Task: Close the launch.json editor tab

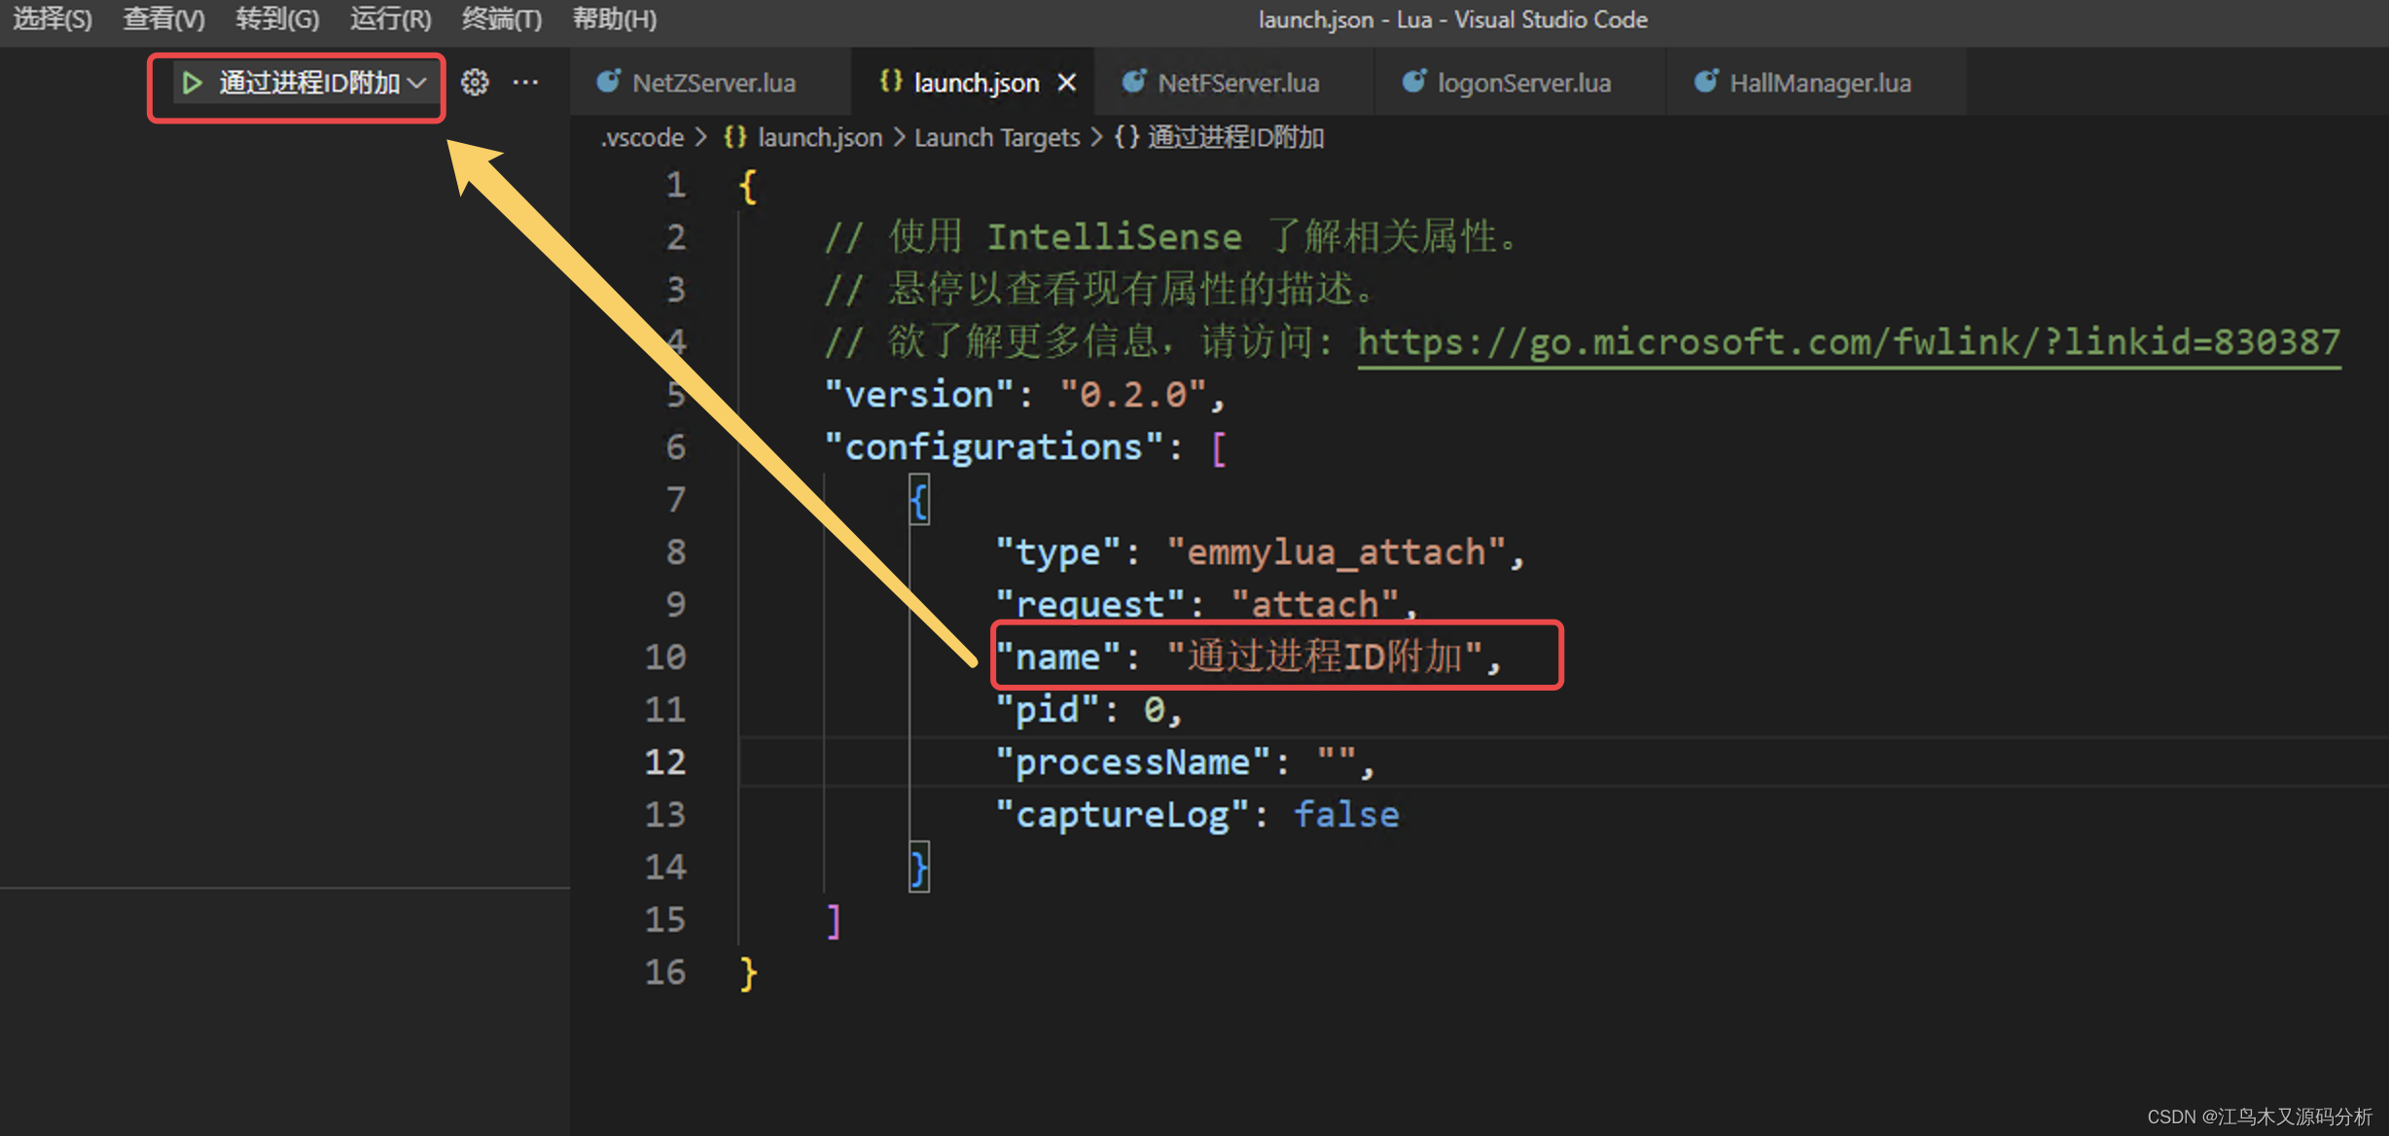Action: coord(1067,83)
